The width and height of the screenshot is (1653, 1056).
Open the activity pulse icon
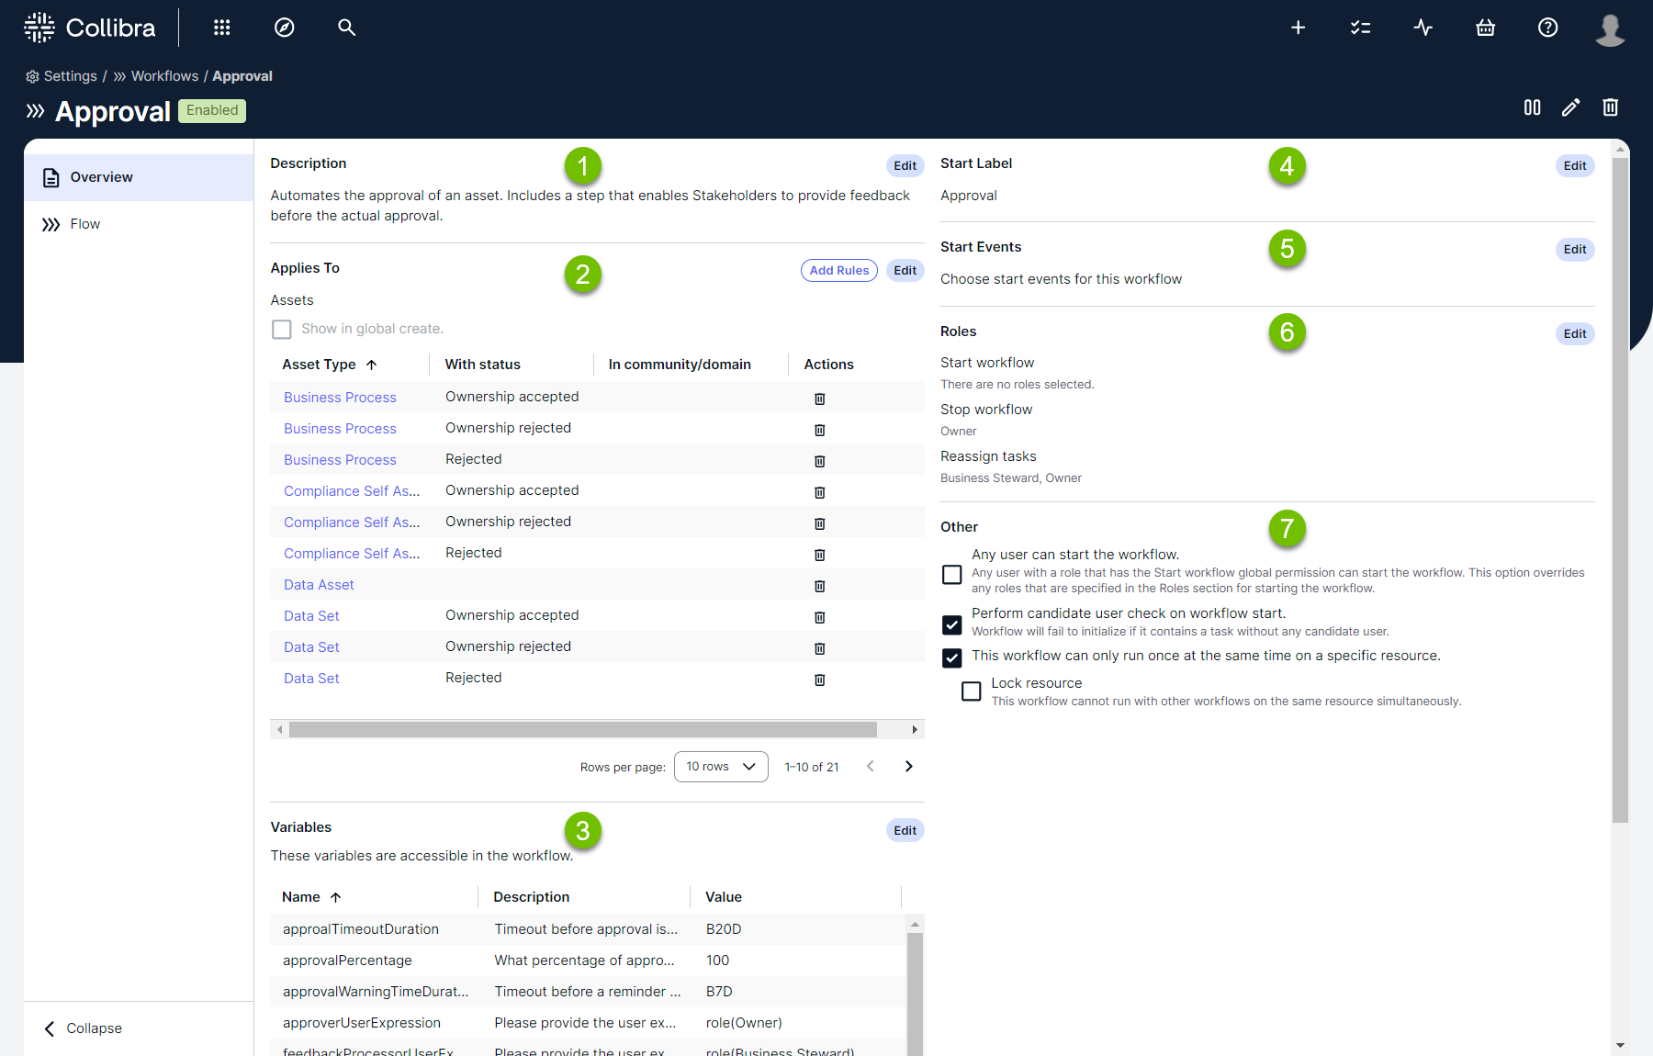tap(1422, 28)
